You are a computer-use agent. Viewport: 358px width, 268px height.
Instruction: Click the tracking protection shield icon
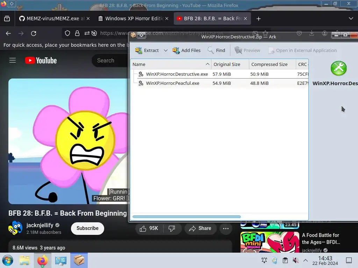pos(67,33)
